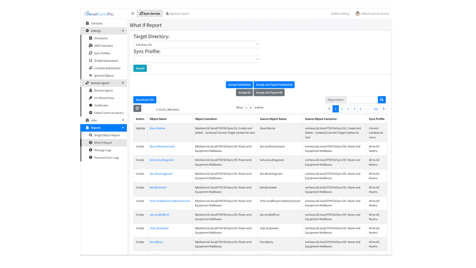Click the Sync Profiles icon
Screen dimensions: 476x268
pos(90,53)
